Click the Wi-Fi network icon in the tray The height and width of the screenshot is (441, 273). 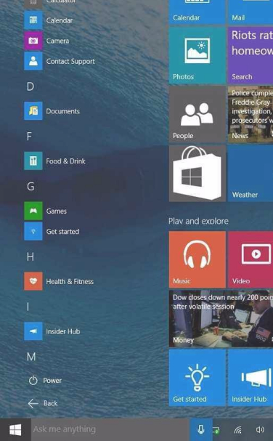pos(238,429)
